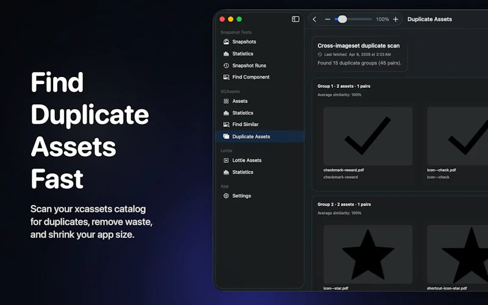The width and height of the screenshot is (488, 305).
Task: Click the grid icon beside Assets
Action: pos(226,101)
